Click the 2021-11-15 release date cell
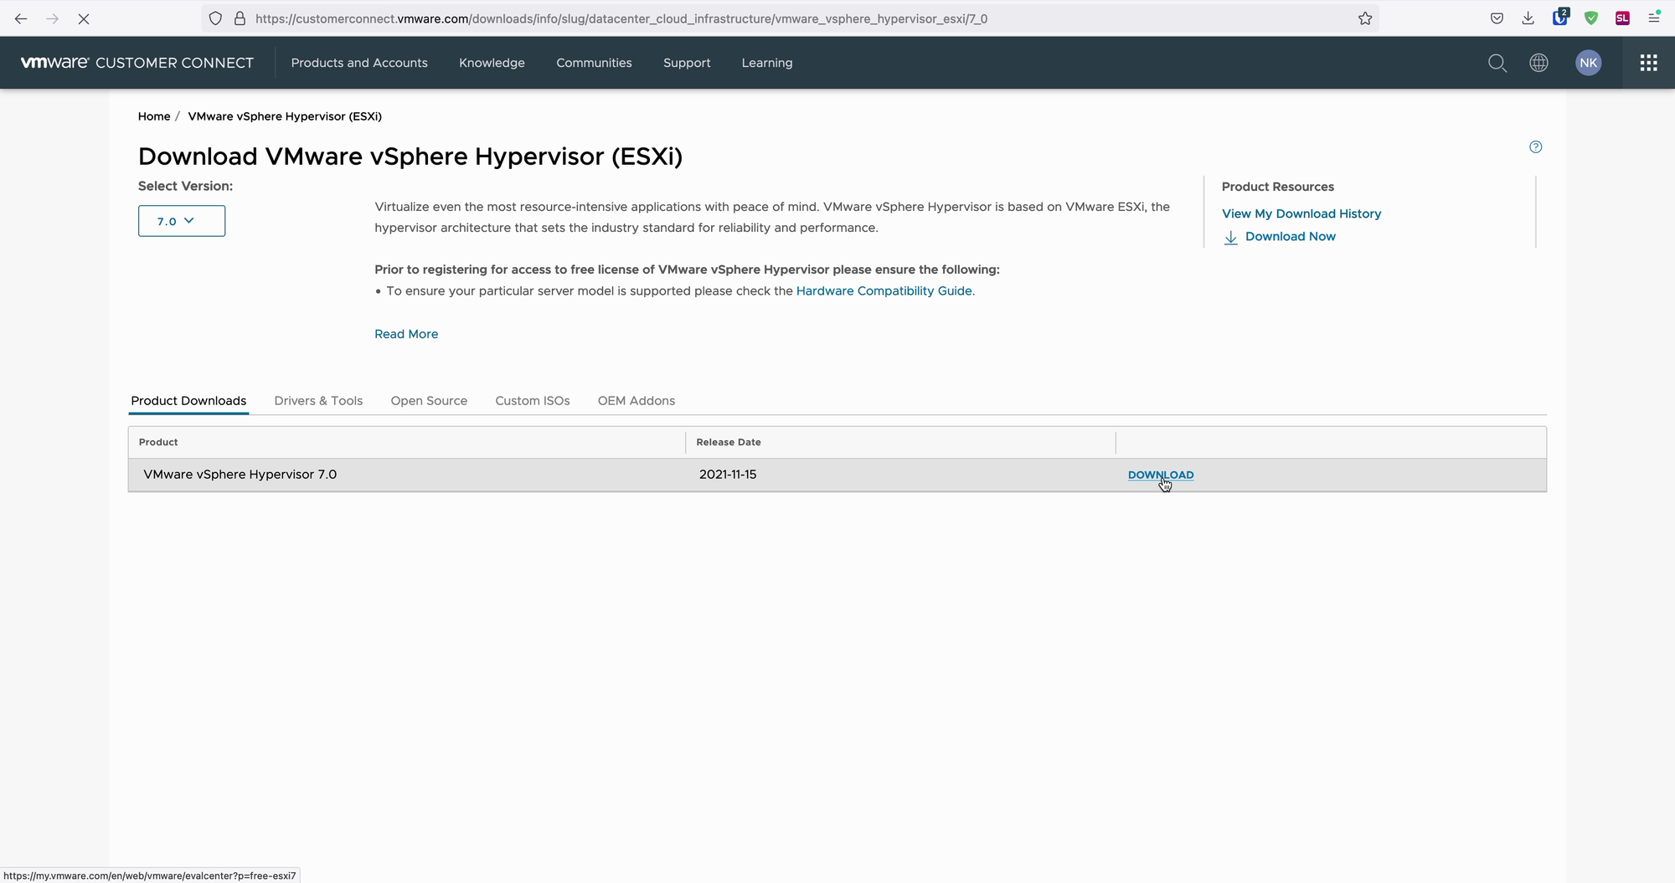Viewport: 1675px width, 883px height. click(x=728, y=475)
